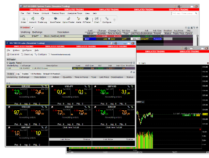Image resolution: width=209 pixels, height=158 pixels.
Task: Click the 302.05 limit price field
Action: 136,39
